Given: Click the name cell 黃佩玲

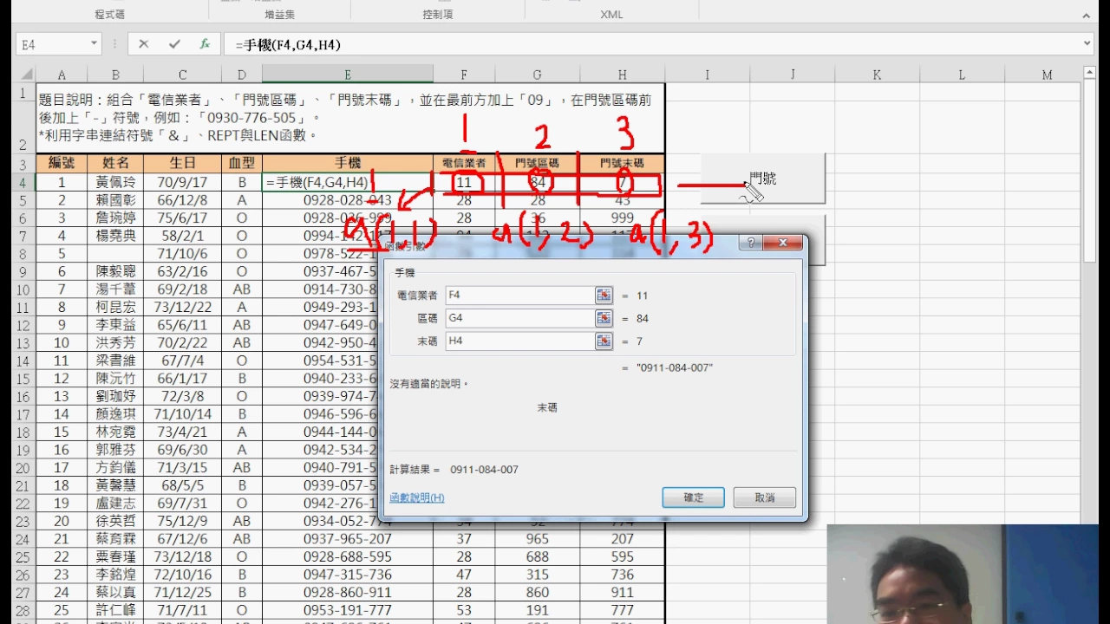Looking at the screenshot, I should [115, 183].
